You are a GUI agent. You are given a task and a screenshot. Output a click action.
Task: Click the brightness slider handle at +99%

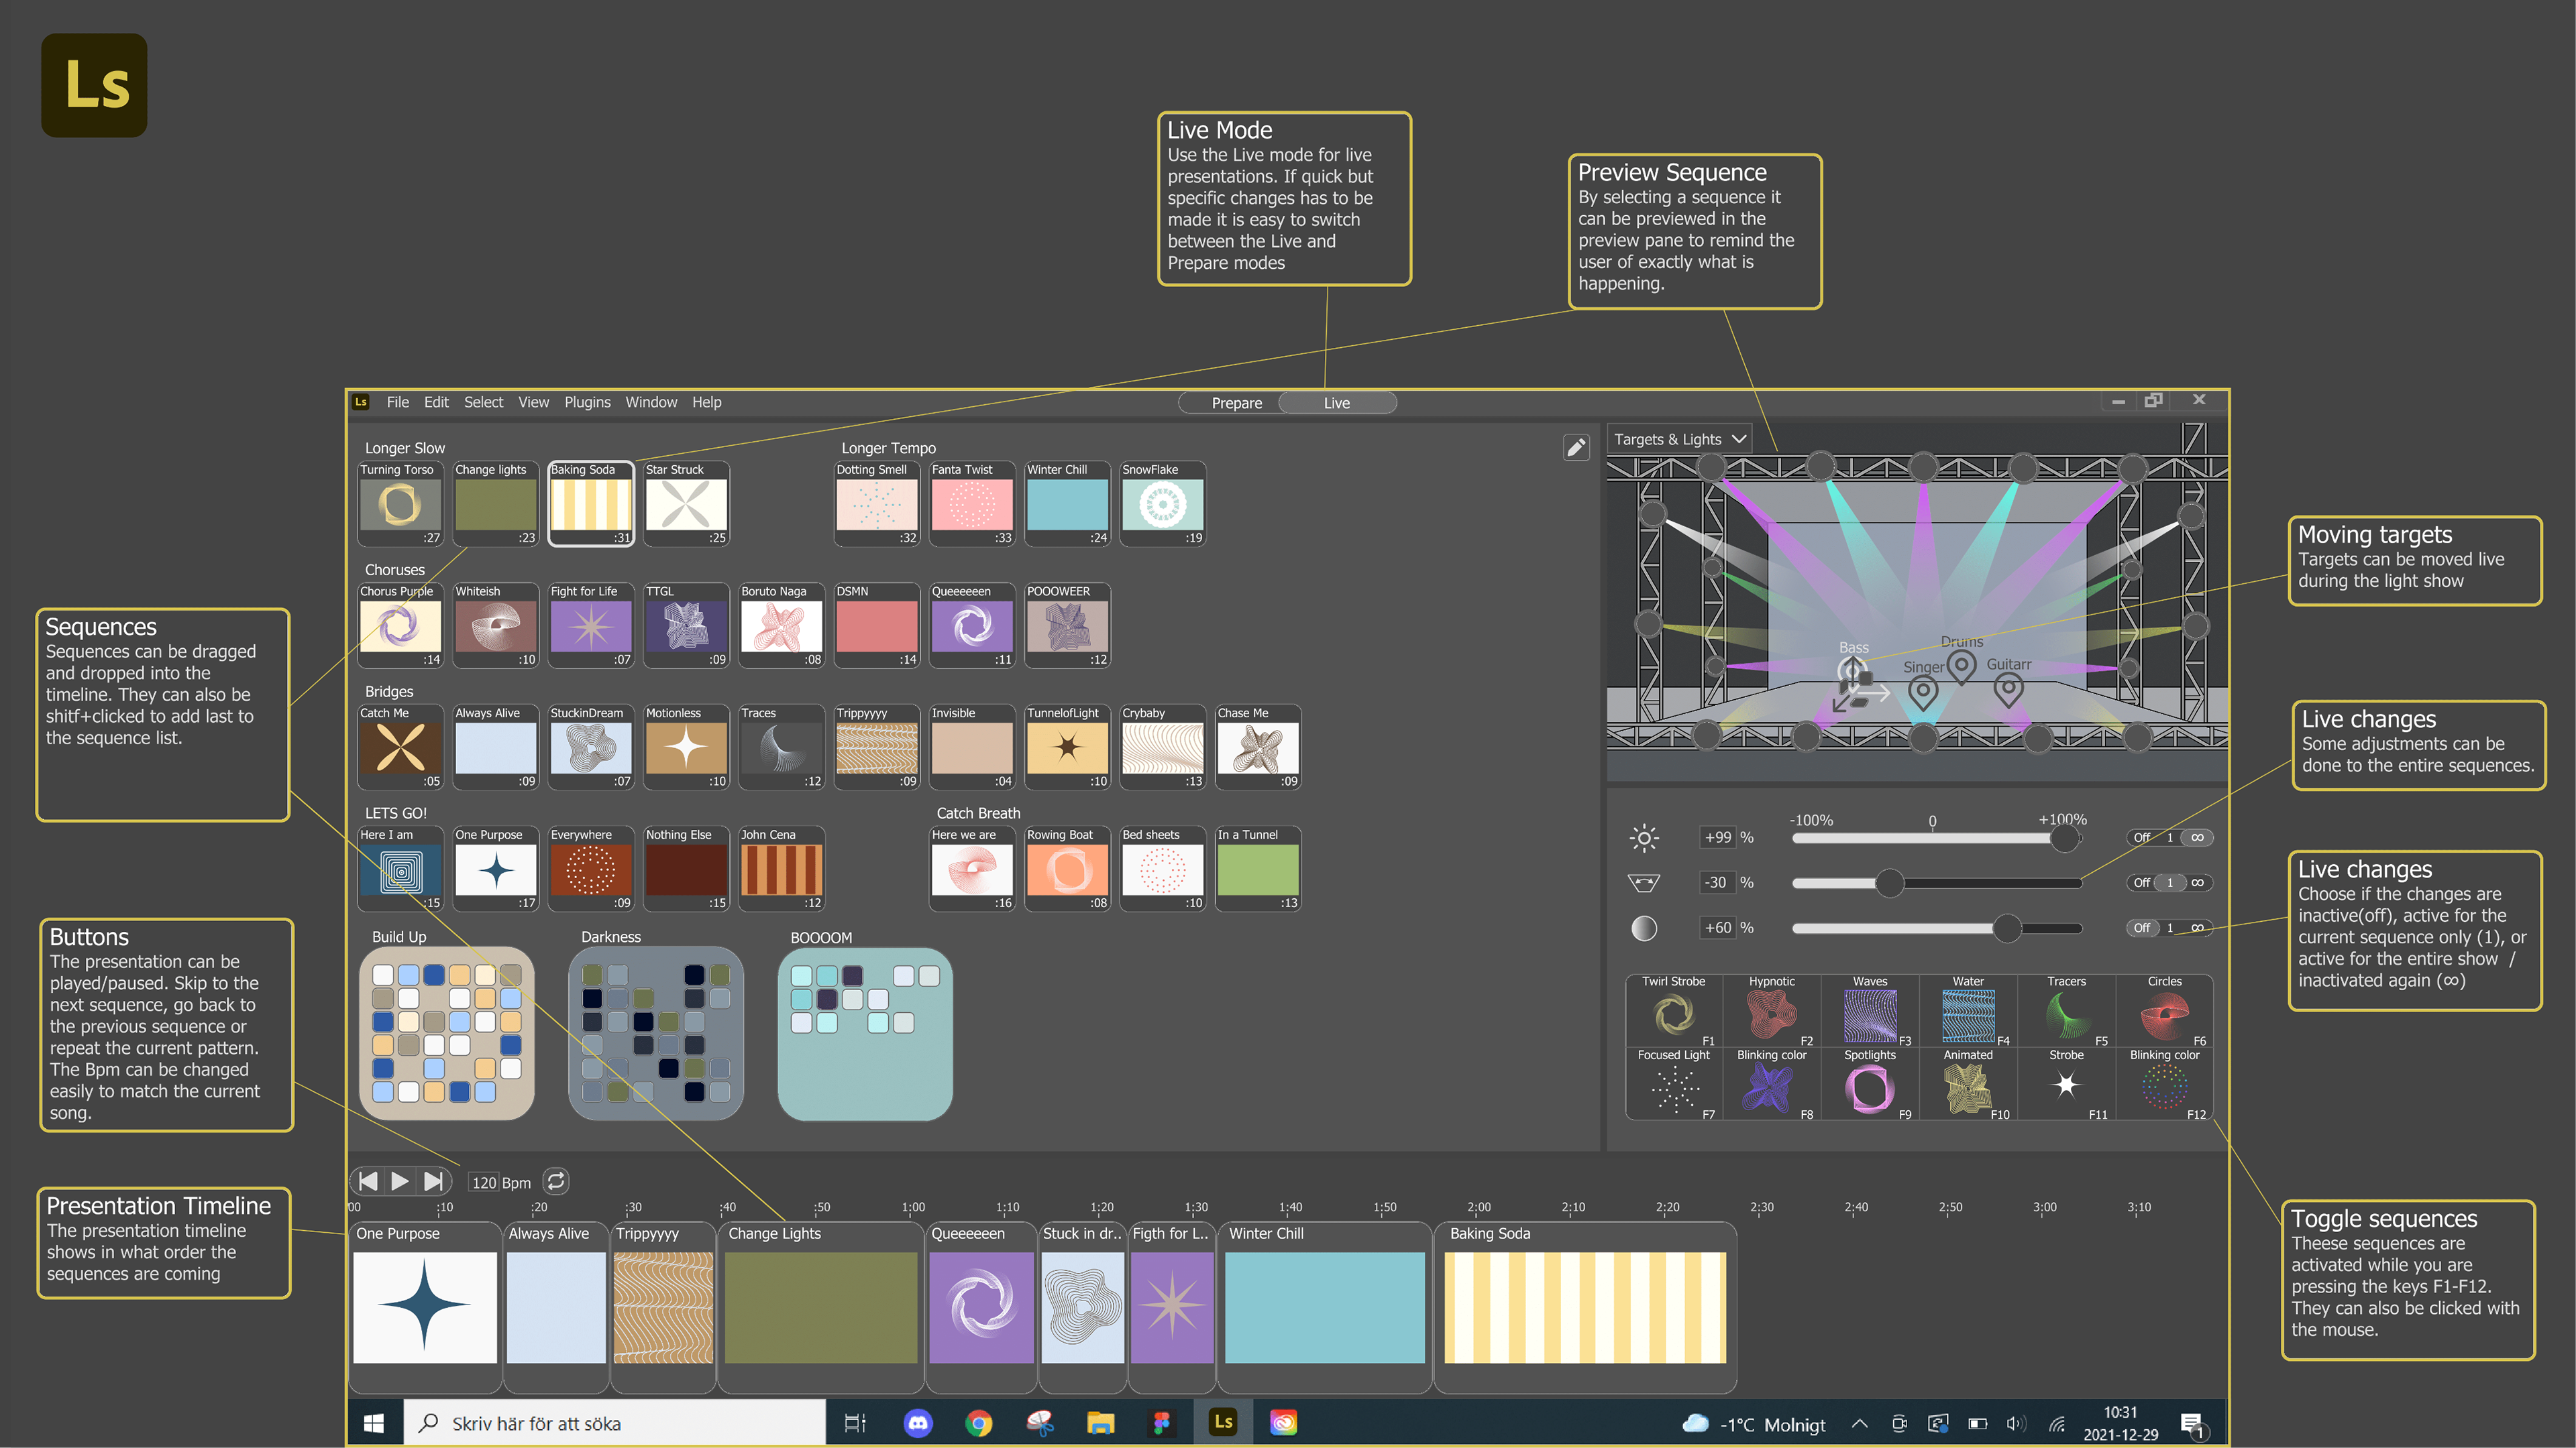pos(2064,837)
